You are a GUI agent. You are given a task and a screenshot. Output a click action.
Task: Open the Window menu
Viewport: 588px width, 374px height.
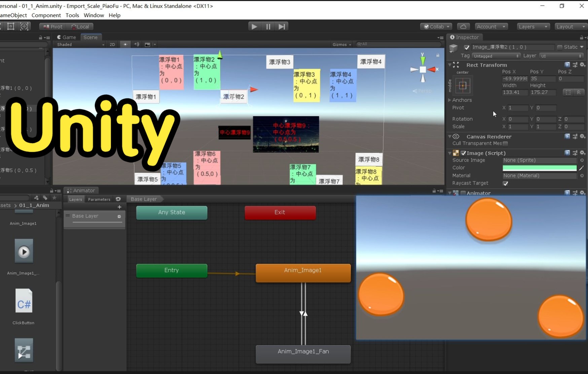coord(94,15)
